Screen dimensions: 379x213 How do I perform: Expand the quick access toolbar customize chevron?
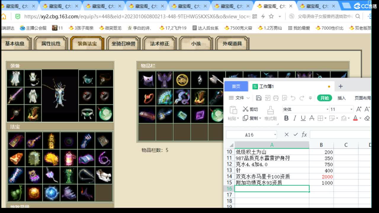pos(310,98)
